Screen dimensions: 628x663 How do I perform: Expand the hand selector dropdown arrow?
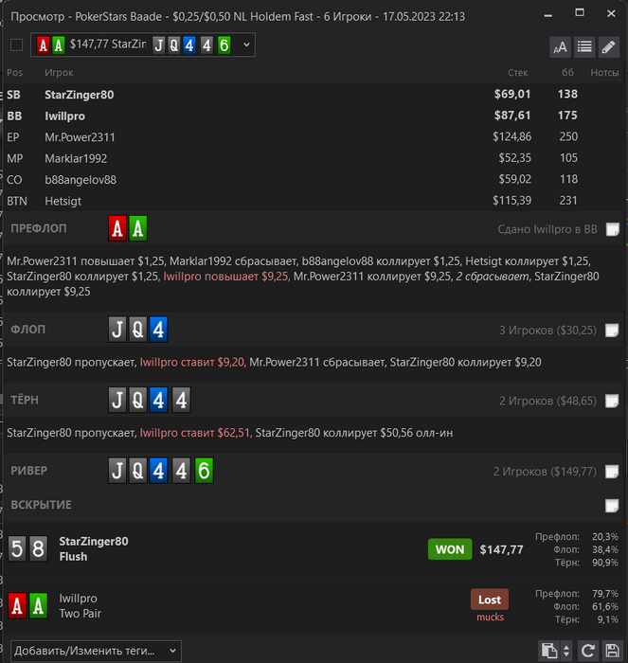[x=246, y=45]
